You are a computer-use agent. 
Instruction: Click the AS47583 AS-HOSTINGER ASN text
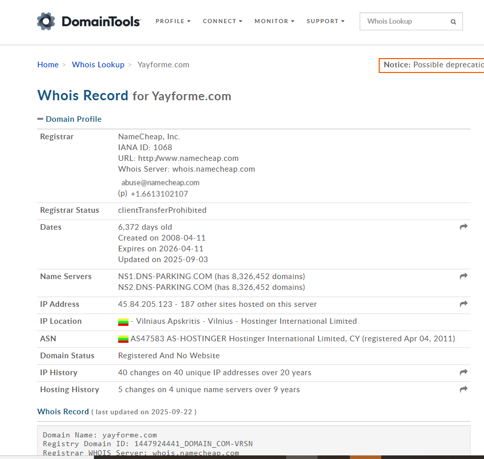pyautogui.click(x=293, y=339)
